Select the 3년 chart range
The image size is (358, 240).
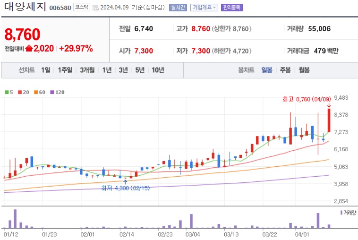(x=123, y=70)
